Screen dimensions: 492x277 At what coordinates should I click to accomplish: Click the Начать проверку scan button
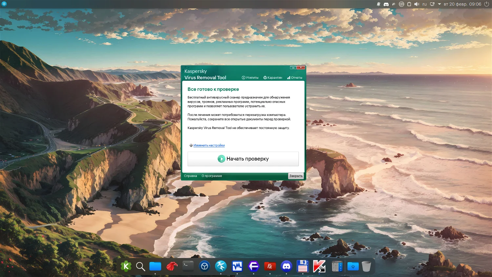click(x=243, y=159)
